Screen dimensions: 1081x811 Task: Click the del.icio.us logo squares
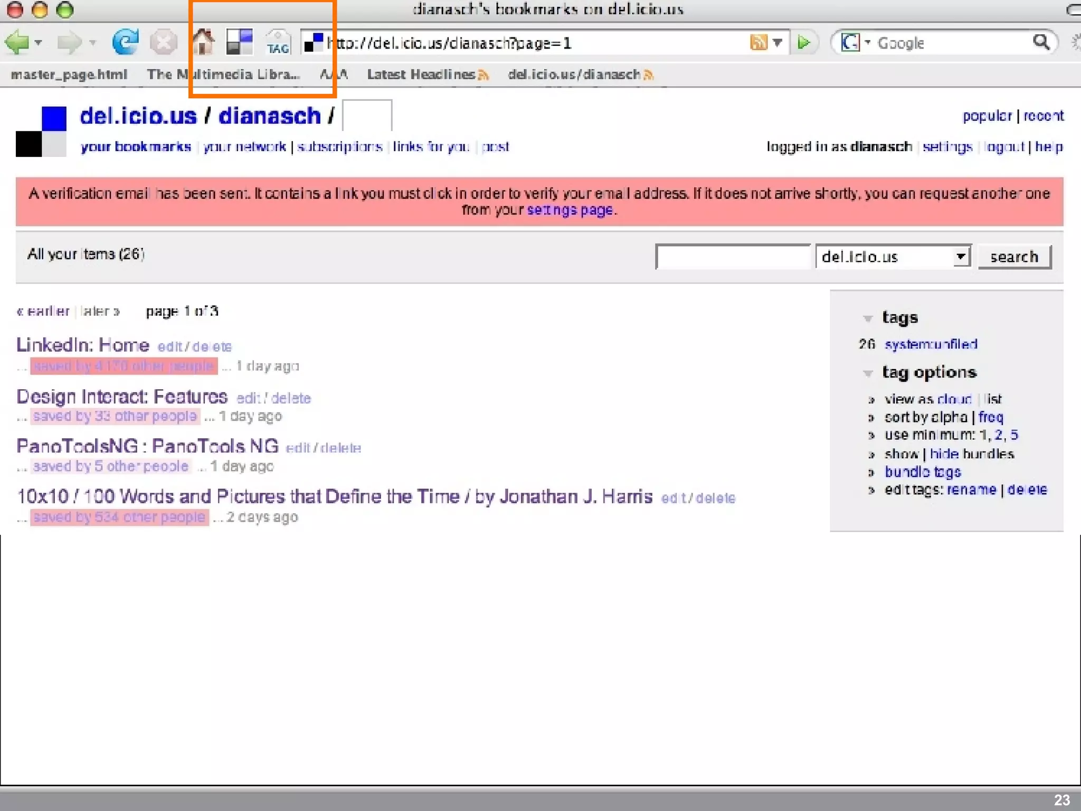click(41, 131)
